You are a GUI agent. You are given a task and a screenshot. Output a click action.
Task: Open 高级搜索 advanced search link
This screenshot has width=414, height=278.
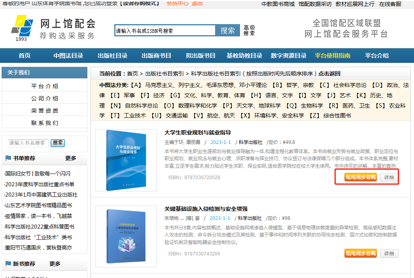[249, 30]
